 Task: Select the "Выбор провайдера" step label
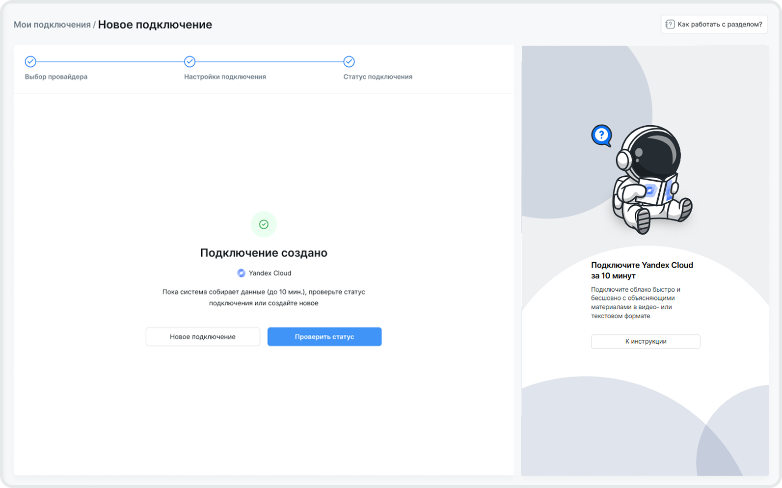click(x=56, y=77)
